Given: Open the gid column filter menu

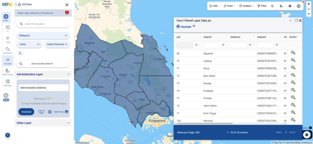Looking at the screenshot, I should pyautogui.click(x=197, y=45).
